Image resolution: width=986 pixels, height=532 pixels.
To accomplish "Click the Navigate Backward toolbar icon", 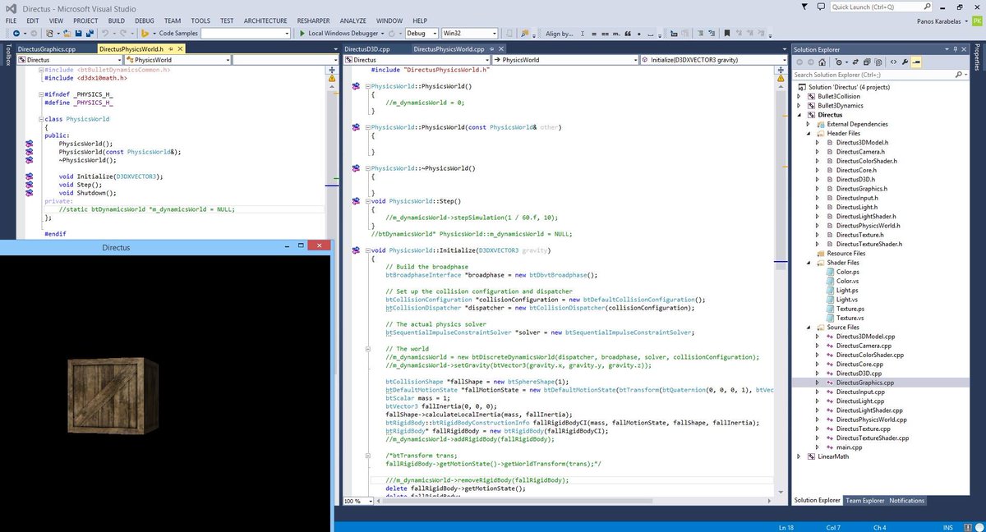I will [x=16, y=33].
